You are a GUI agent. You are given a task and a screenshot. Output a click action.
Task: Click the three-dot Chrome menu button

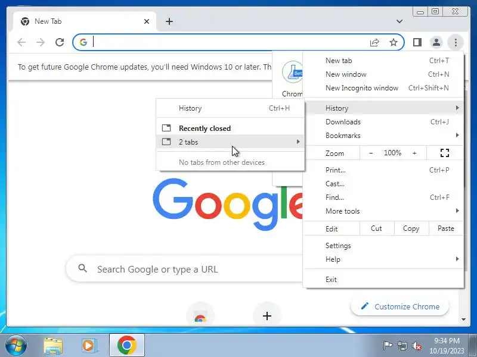pos(456,42)
